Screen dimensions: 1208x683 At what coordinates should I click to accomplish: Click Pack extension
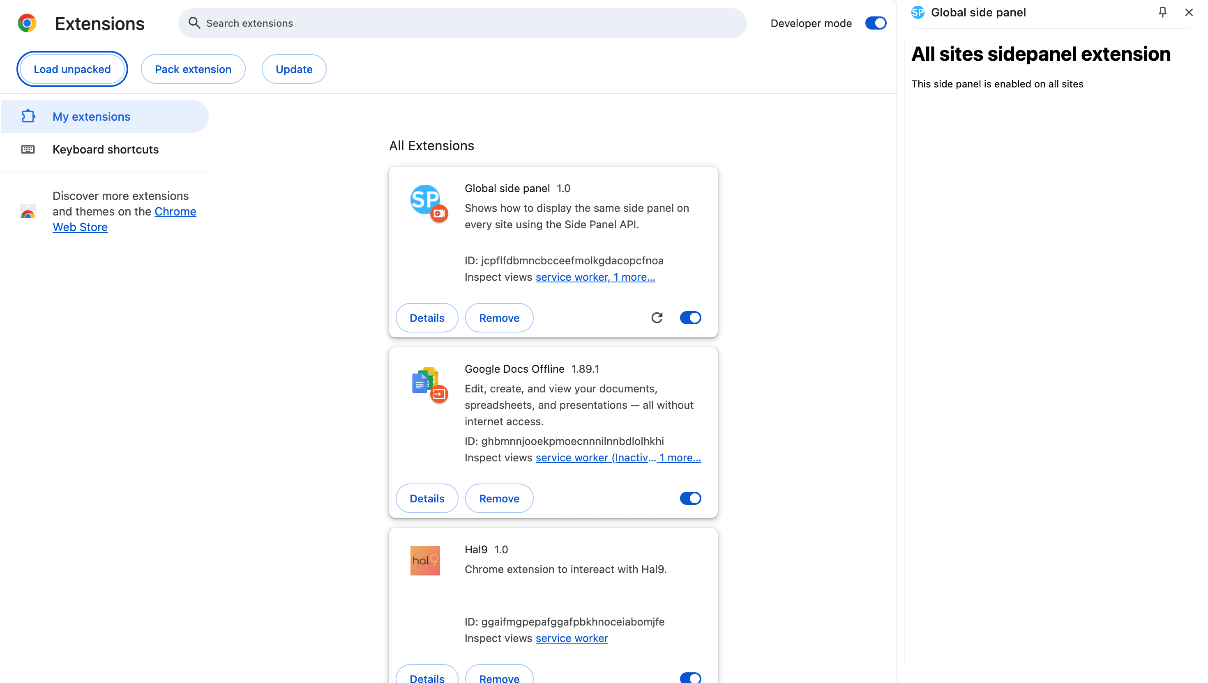point(193,69)
